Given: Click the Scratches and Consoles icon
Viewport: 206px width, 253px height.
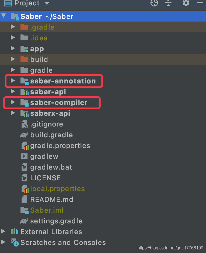Looking at the screenshot, I should click(x=14, y=243).
